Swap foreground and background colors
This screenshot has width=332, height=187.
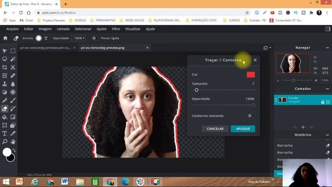[14, 151]
